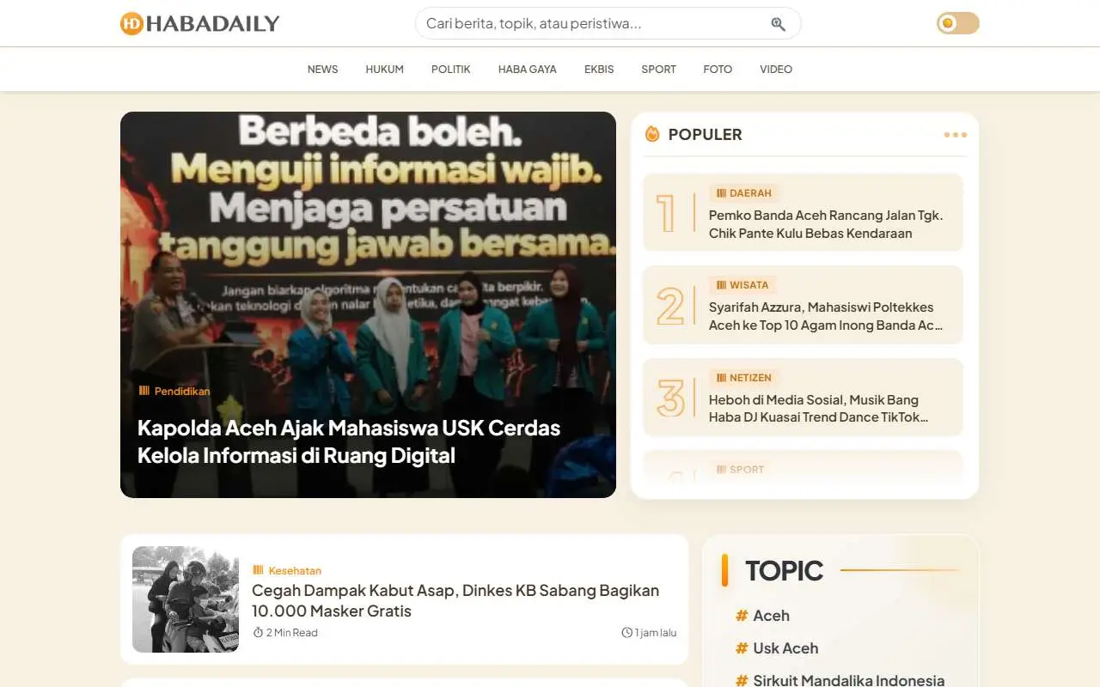
Task: Open the POLITIK menu item
Action: (x=451, y=70)
